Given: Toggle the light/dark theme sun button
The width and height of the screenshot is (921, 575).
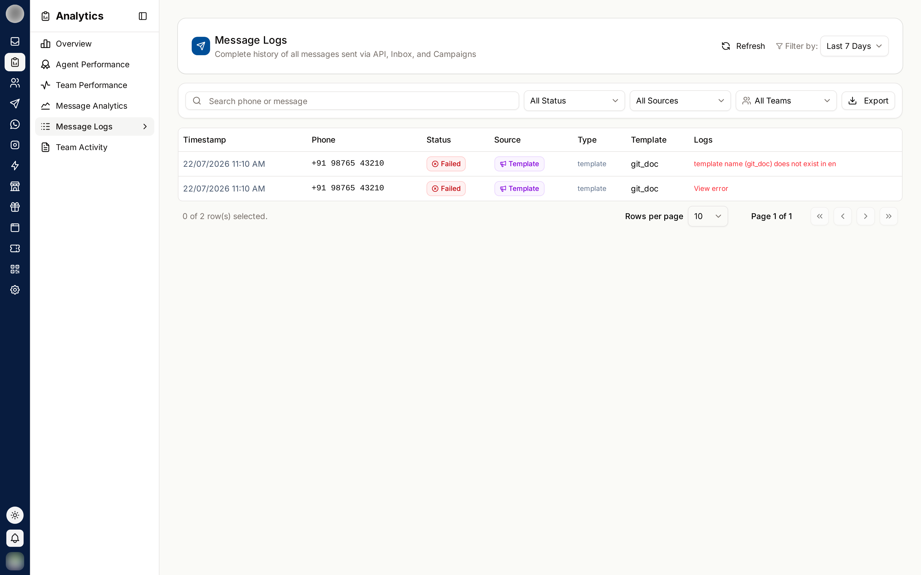Looking at the screenshot, I should (x=15, y=515).
